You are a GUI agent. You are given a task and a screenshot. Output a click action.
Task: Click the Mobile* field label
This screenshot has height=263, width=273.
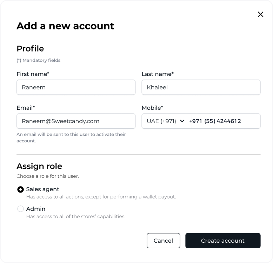tap(152, 108)
